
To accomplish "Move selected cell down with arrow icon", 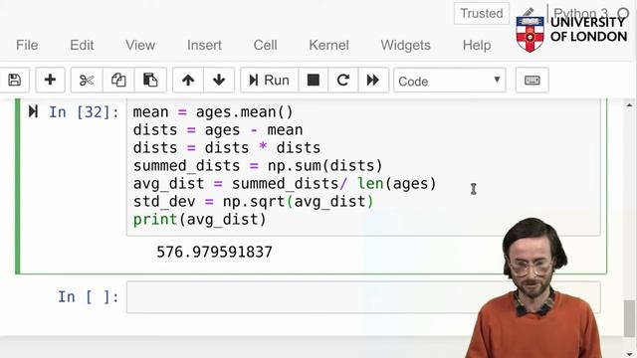I will point(219,80).
